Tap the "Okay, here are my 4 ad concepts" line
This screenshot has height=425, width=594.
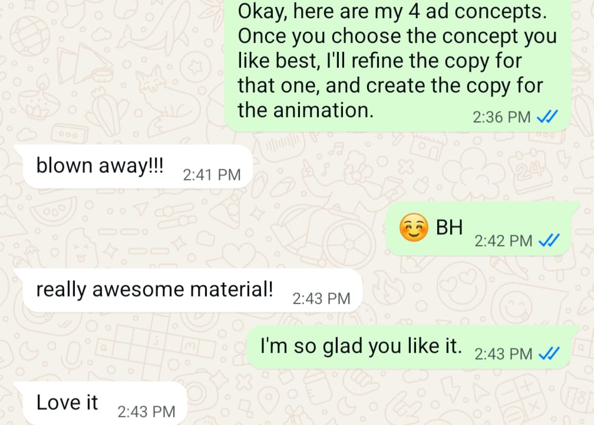392,11
